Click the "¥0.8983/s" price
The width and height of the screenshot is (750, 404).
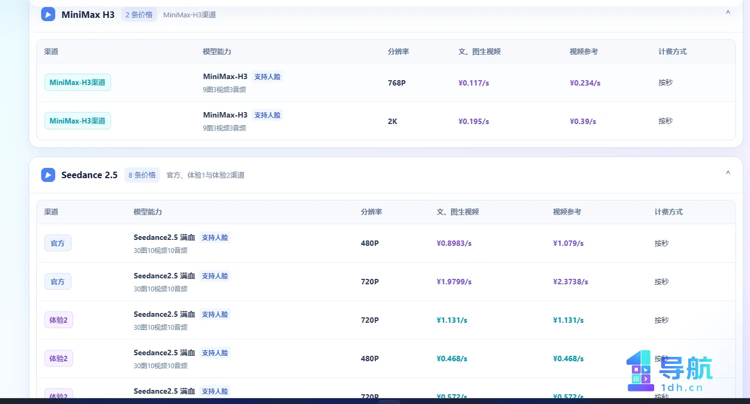pos(454,243)
